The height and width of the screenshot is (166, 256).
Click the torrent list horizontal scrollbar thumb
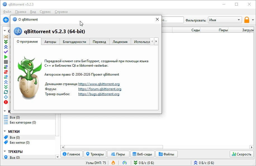pos(114,147)
